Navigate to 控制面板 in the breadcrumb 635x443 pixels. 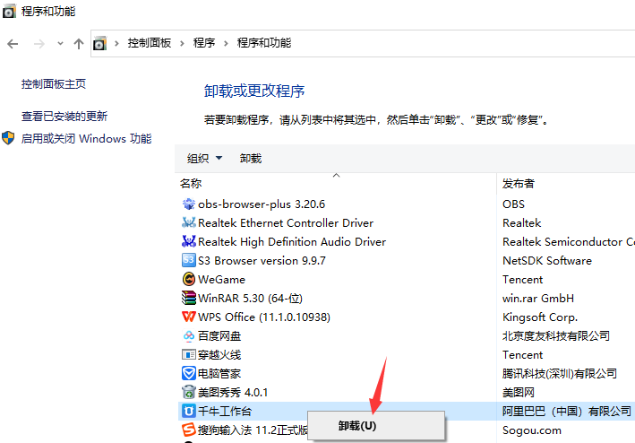tap(150, 43)
